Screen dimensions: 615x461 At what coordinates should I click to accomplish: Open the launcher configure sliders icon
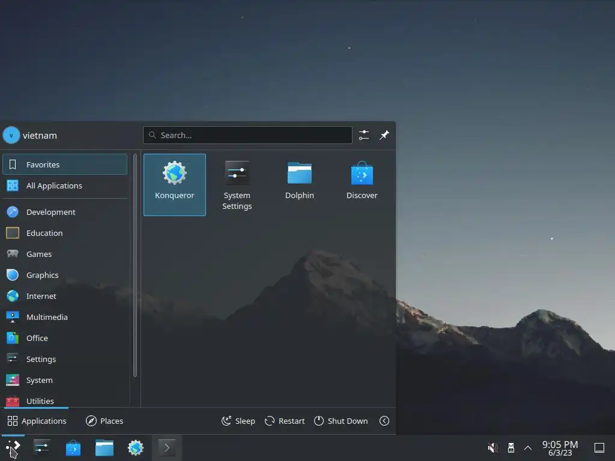point(364,135)
